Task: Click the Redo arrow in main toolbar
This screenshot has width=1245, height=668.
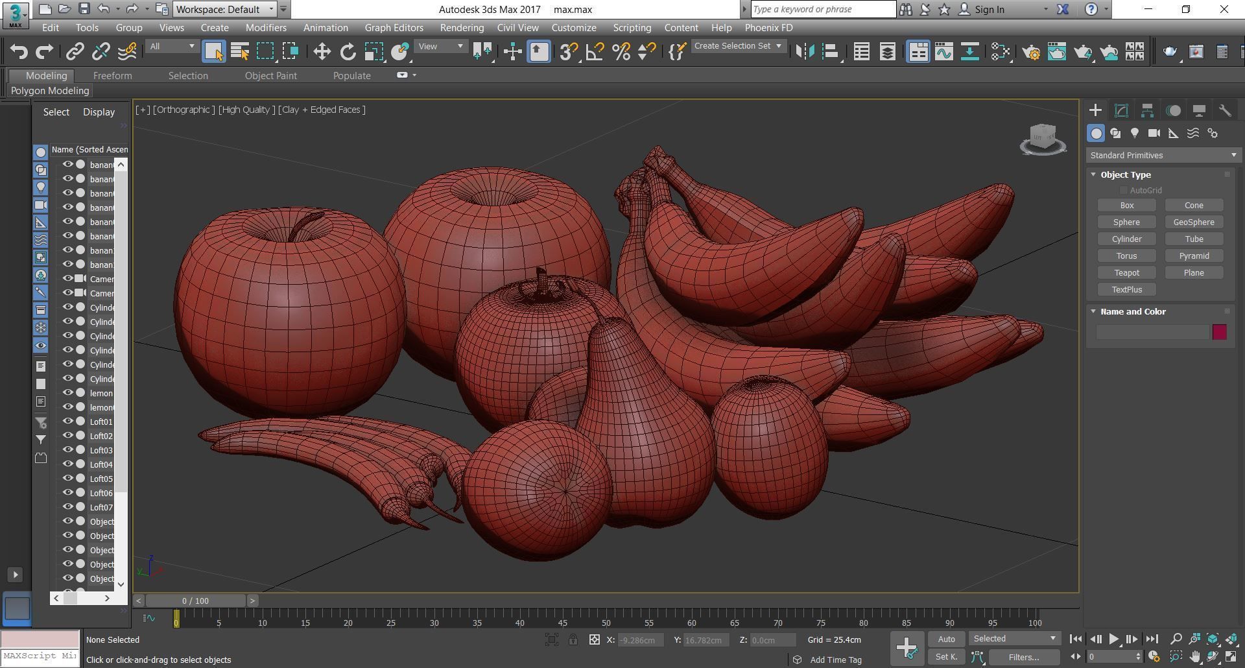Action: pos(44,51)
